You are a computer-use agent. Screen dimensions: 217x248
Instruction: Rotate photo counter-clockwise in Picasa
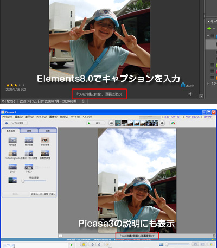(92, 245)
